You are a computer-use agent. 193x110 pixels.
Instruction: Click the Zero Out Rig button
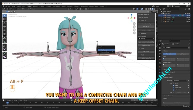click(x=146, y=26)
